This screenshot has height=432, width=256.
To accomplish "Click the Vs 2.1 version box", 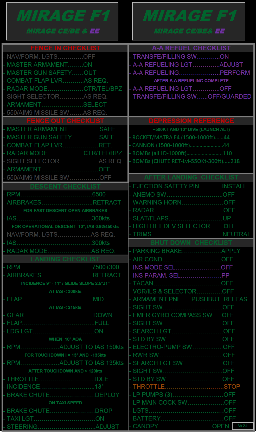I will [x=243, y=426].
